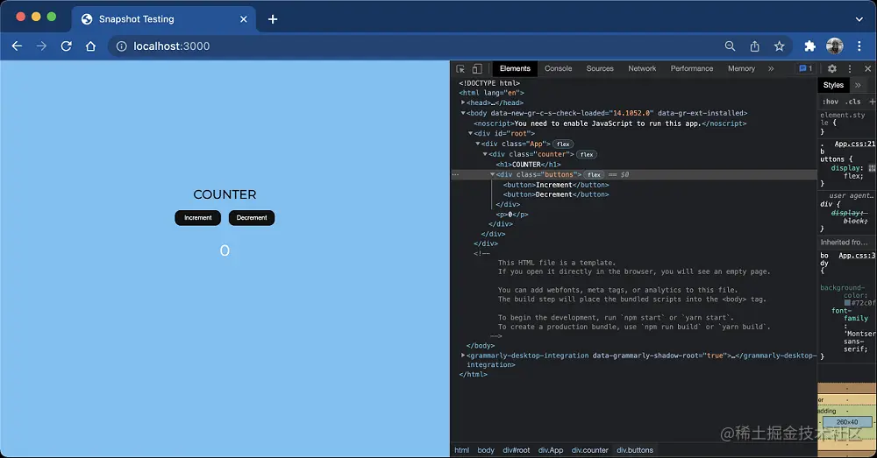877x458 pixels.
Task: Toggle the device toolbar in DevTools
Action: point(477,68)
